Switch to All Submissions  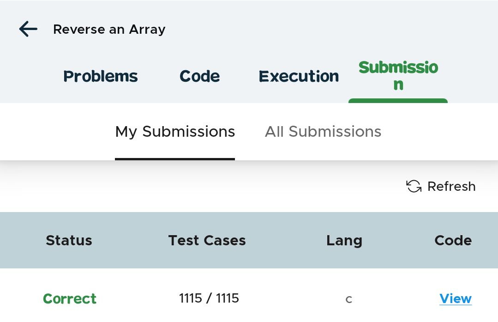click(323, 132)
